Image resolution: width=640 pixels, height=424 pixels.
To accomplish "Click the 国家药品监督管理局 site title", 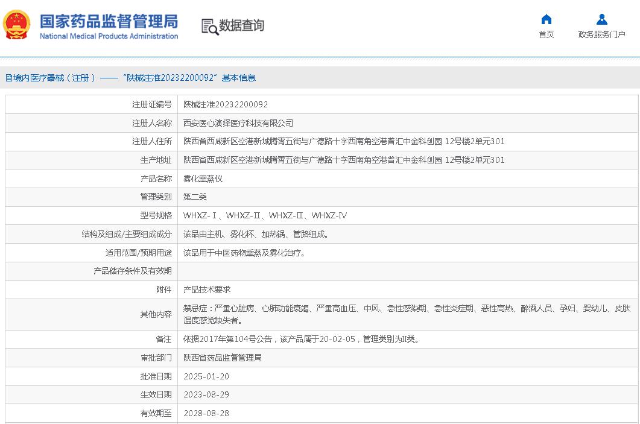I will click(109, 21).
